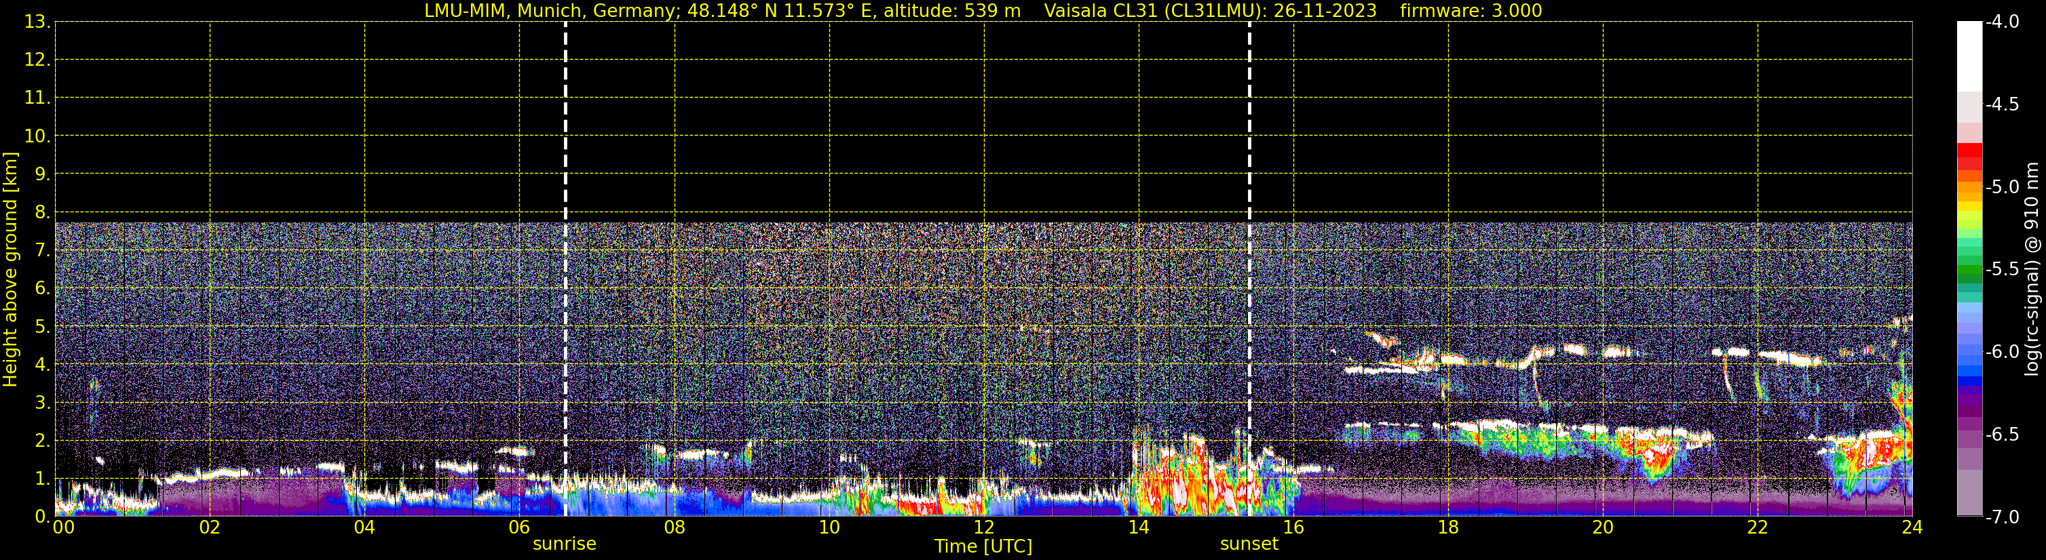Click the '-6.0' colorbar tick label
The height and width of the screenshot is (560, 2046).
click(2003, 352)
